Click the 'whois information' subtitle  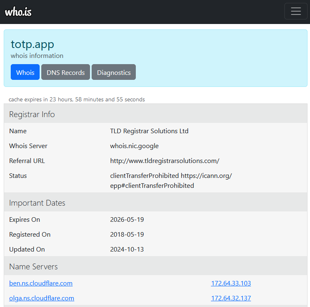coord(37,56)
